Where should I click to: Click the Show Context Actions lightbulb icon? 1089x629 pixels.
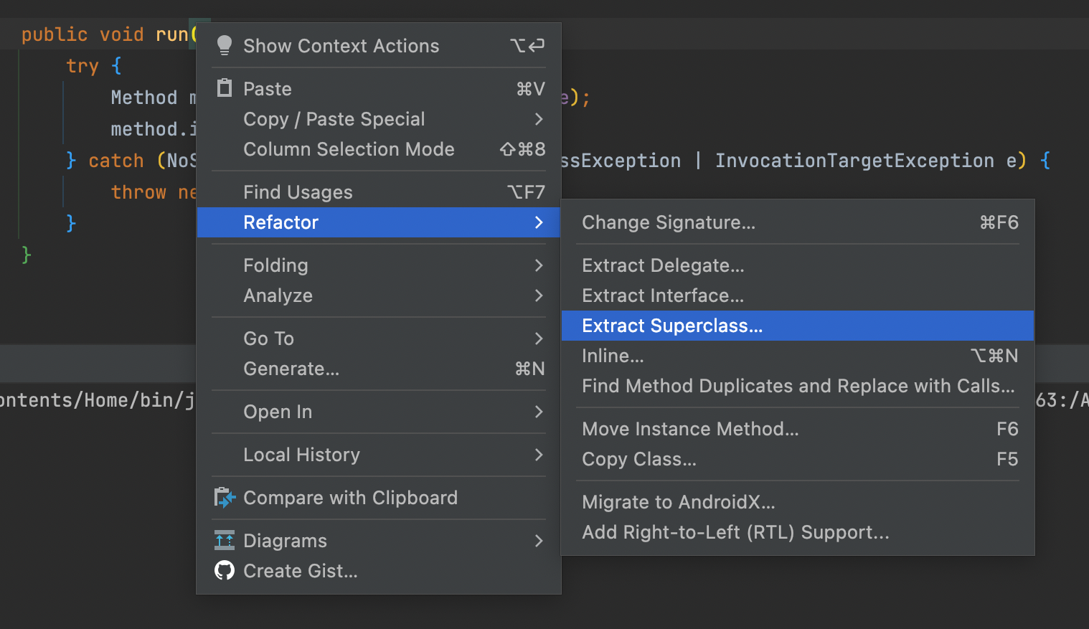click(225, 46)
